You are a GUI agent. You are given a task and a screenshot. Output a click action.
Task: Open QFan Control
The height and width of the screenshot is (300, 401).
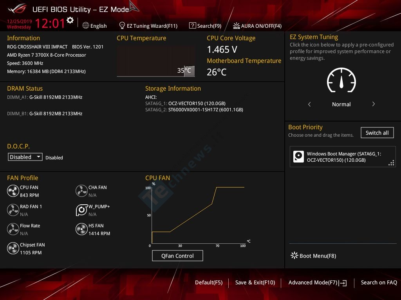177,255
